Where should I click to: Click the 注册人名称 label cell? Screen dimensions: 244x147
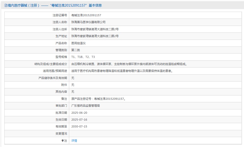tap(37, 22)
